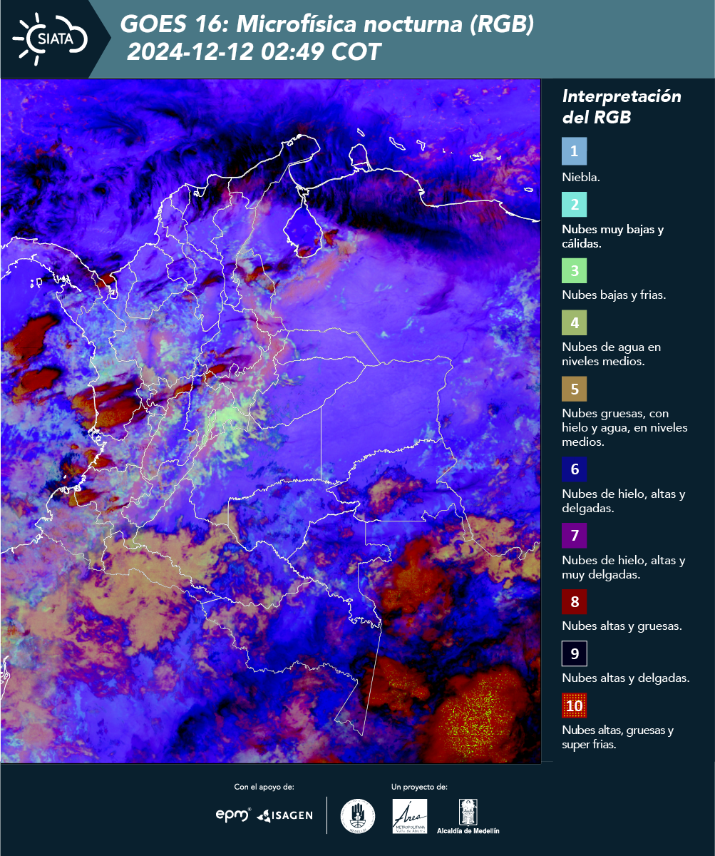
Task: Click the round Medellín hand emblem logo
Action: click(357, 816)
